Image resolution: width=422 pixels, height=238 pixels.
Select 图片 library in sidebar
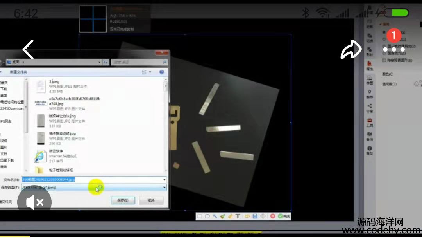[4, 147]
